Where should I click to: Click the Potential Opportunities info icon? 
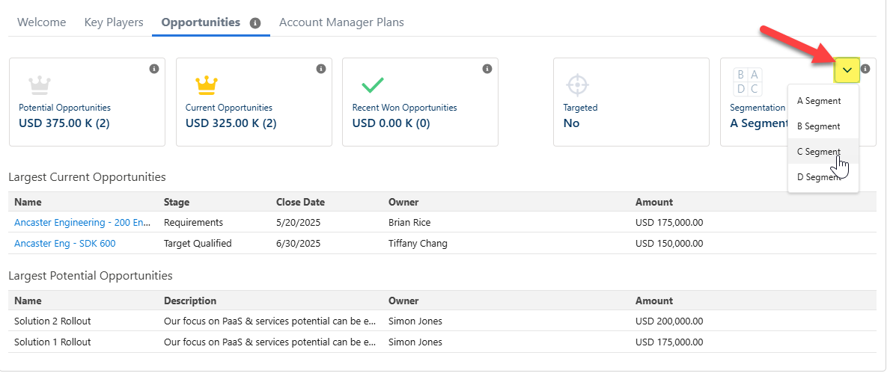point(154,69)
